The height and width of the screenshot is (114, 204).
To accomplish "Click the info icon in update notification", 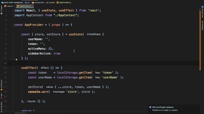I will click(x=150, y=107).
